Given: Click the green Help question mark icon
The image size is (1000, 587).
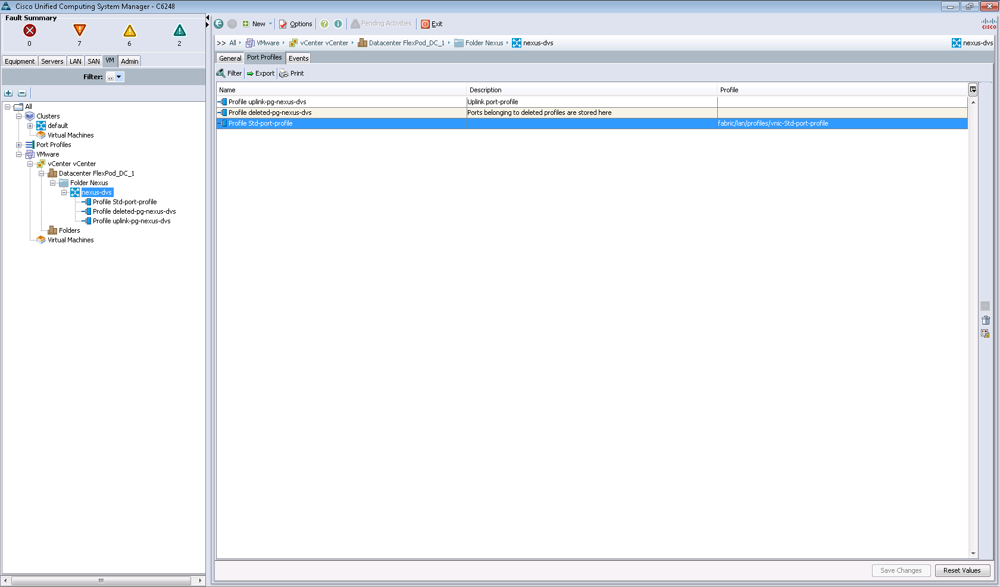Looking at the screenshot, I should [324, 24].
